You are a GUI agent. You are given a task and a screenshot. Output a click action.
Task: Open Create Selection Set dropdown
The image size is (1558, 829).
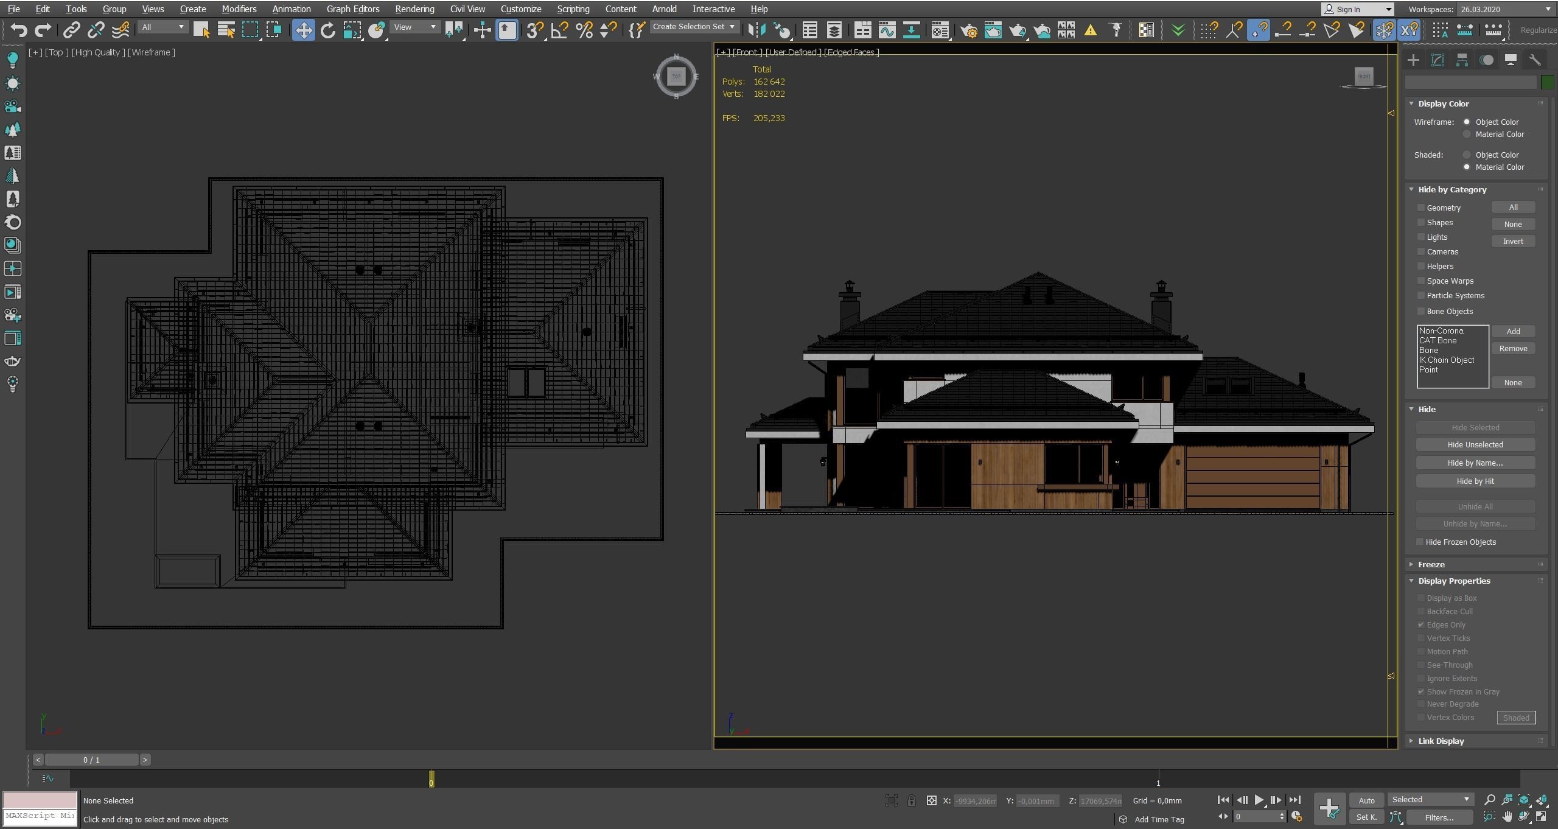(x=694, y=27)
